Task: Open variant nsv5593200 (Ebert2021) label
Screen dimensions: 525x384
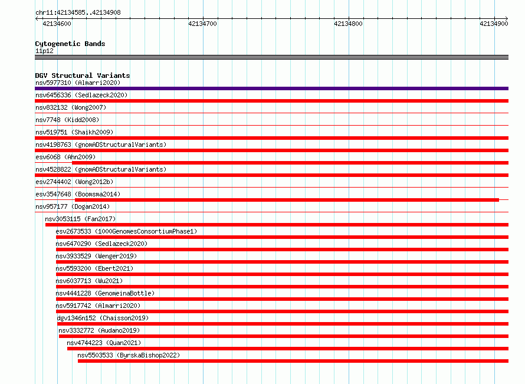Action: 94,268
